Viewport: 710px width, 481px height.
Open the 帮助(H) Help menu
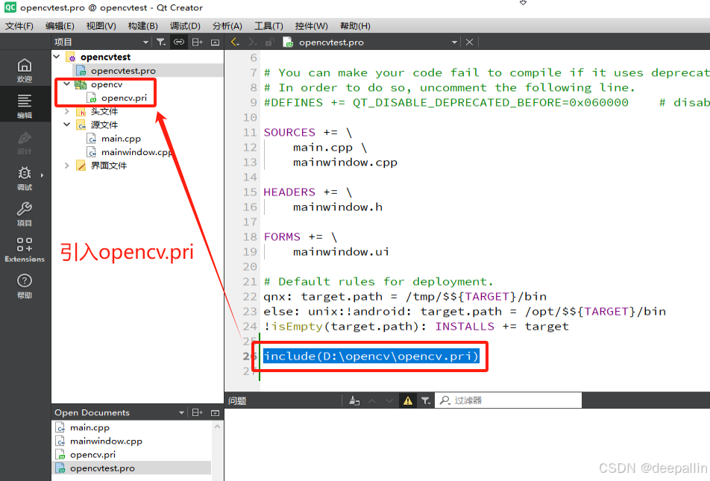[355, 26]
